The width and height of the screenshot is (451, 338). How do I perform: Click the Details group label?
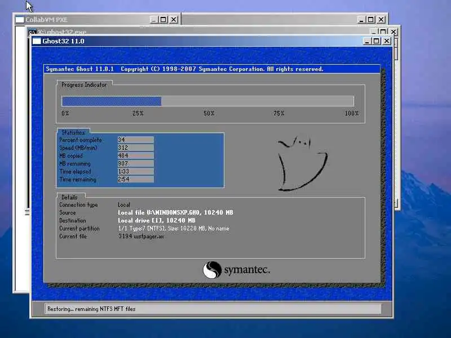click(69, 198)
